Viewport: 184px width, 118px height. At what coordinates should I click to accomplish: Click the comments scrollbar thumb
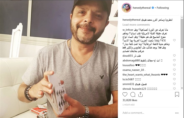(x=182, y=34)
